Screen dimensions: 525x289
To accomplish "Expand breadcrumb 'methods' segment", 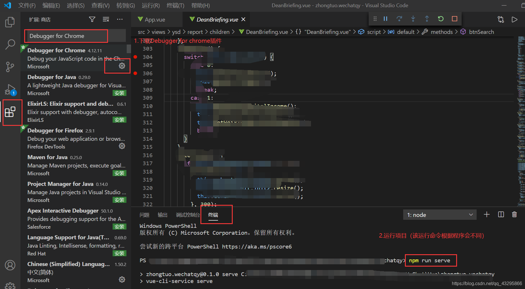I will 441,32.
